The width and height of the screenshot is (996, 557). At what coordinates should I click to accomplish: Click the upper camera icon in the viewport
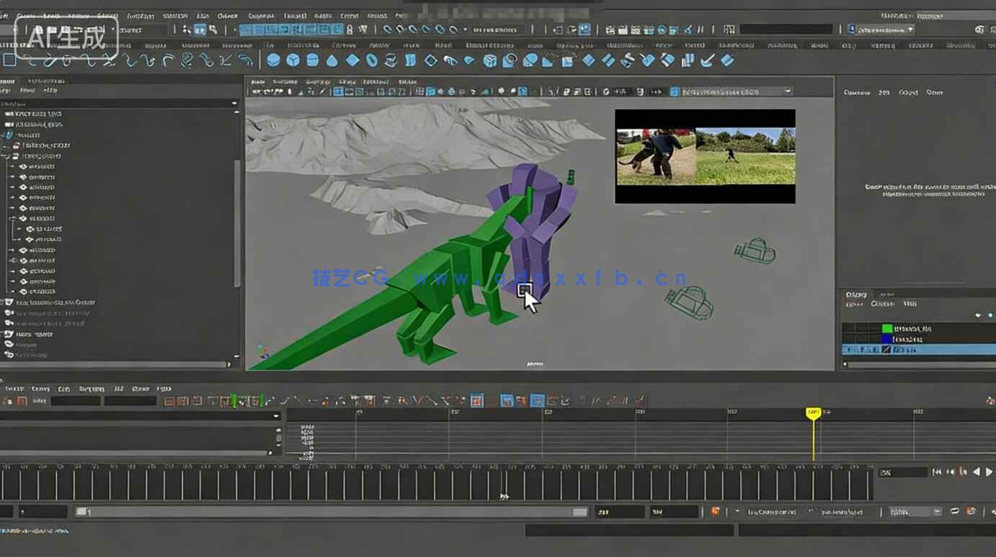[x=755, y=251]
